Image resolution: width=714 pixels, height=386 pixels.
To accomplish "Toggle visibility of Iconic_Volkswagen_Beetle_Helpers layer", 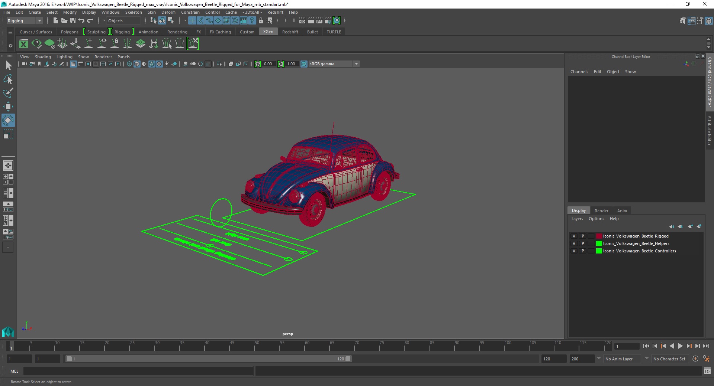I will coord(574,243).
